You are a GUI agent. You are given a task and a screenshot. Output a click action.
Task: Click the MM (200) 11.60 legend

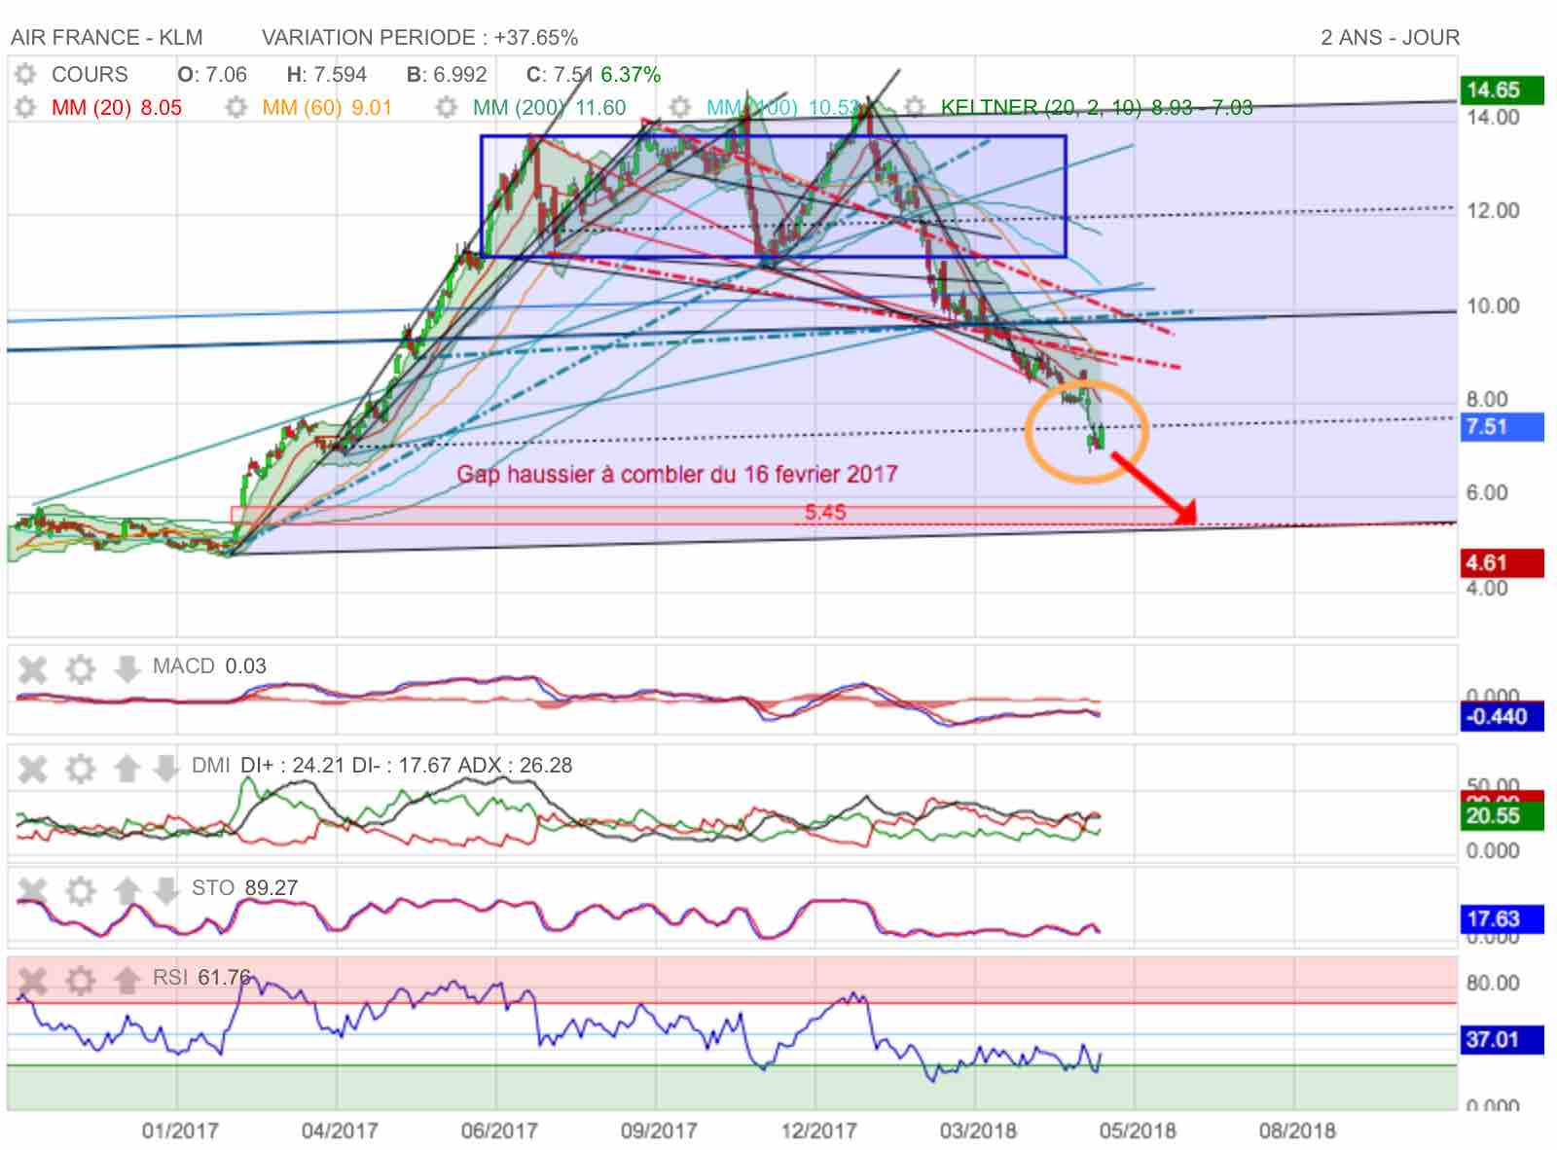(x=550, y=108)
